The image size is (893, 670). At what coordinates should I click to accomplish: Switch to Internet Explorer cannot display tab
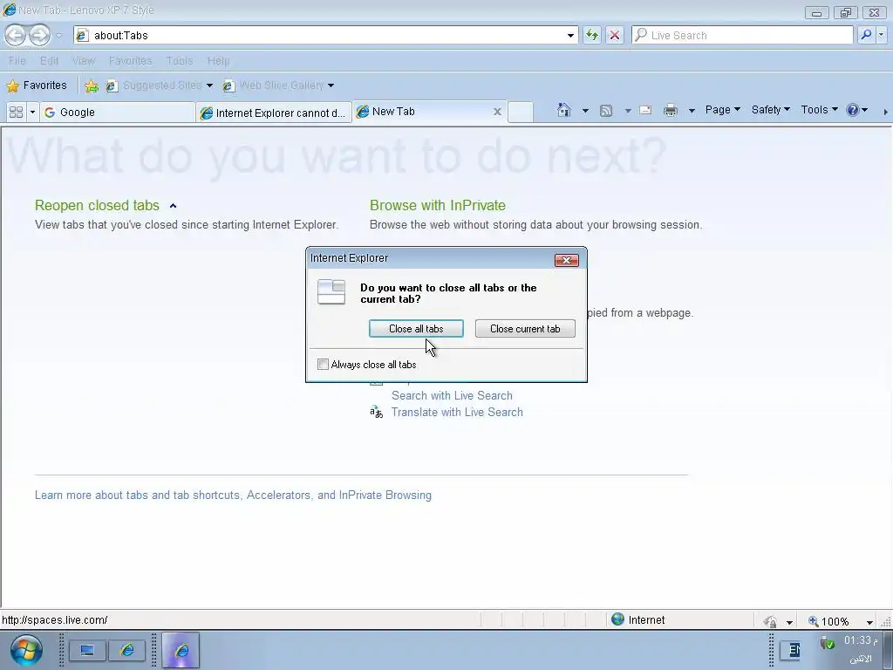[274, 113]
